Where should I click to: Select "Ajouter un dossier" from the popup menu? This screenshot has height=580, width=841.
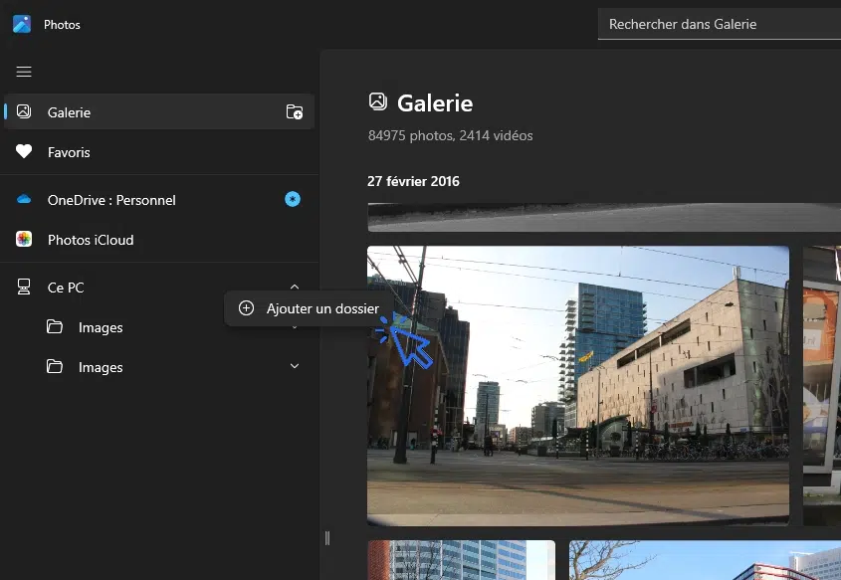click(309, 309)
